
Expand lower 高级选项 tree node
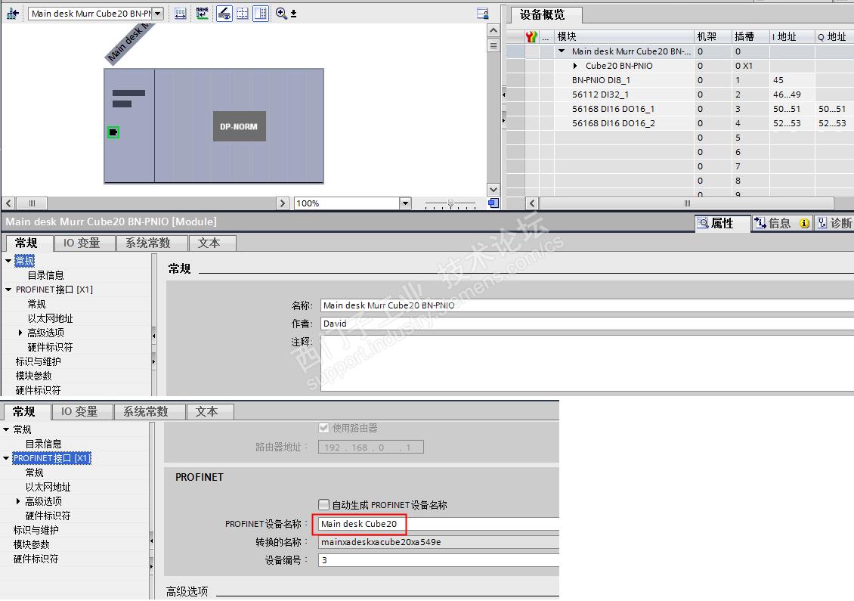click(19, 501)
